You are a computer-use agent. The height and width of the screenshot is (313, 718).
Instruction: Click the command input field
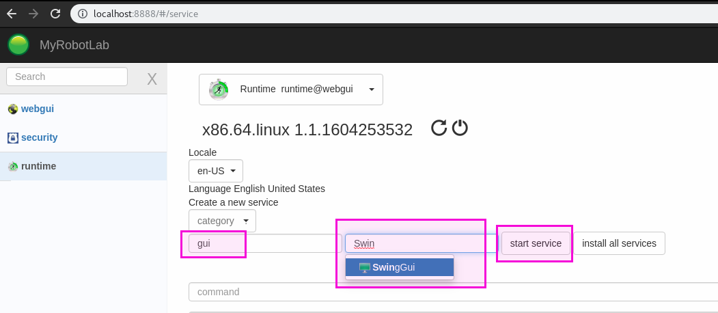(x=454, y=292)
